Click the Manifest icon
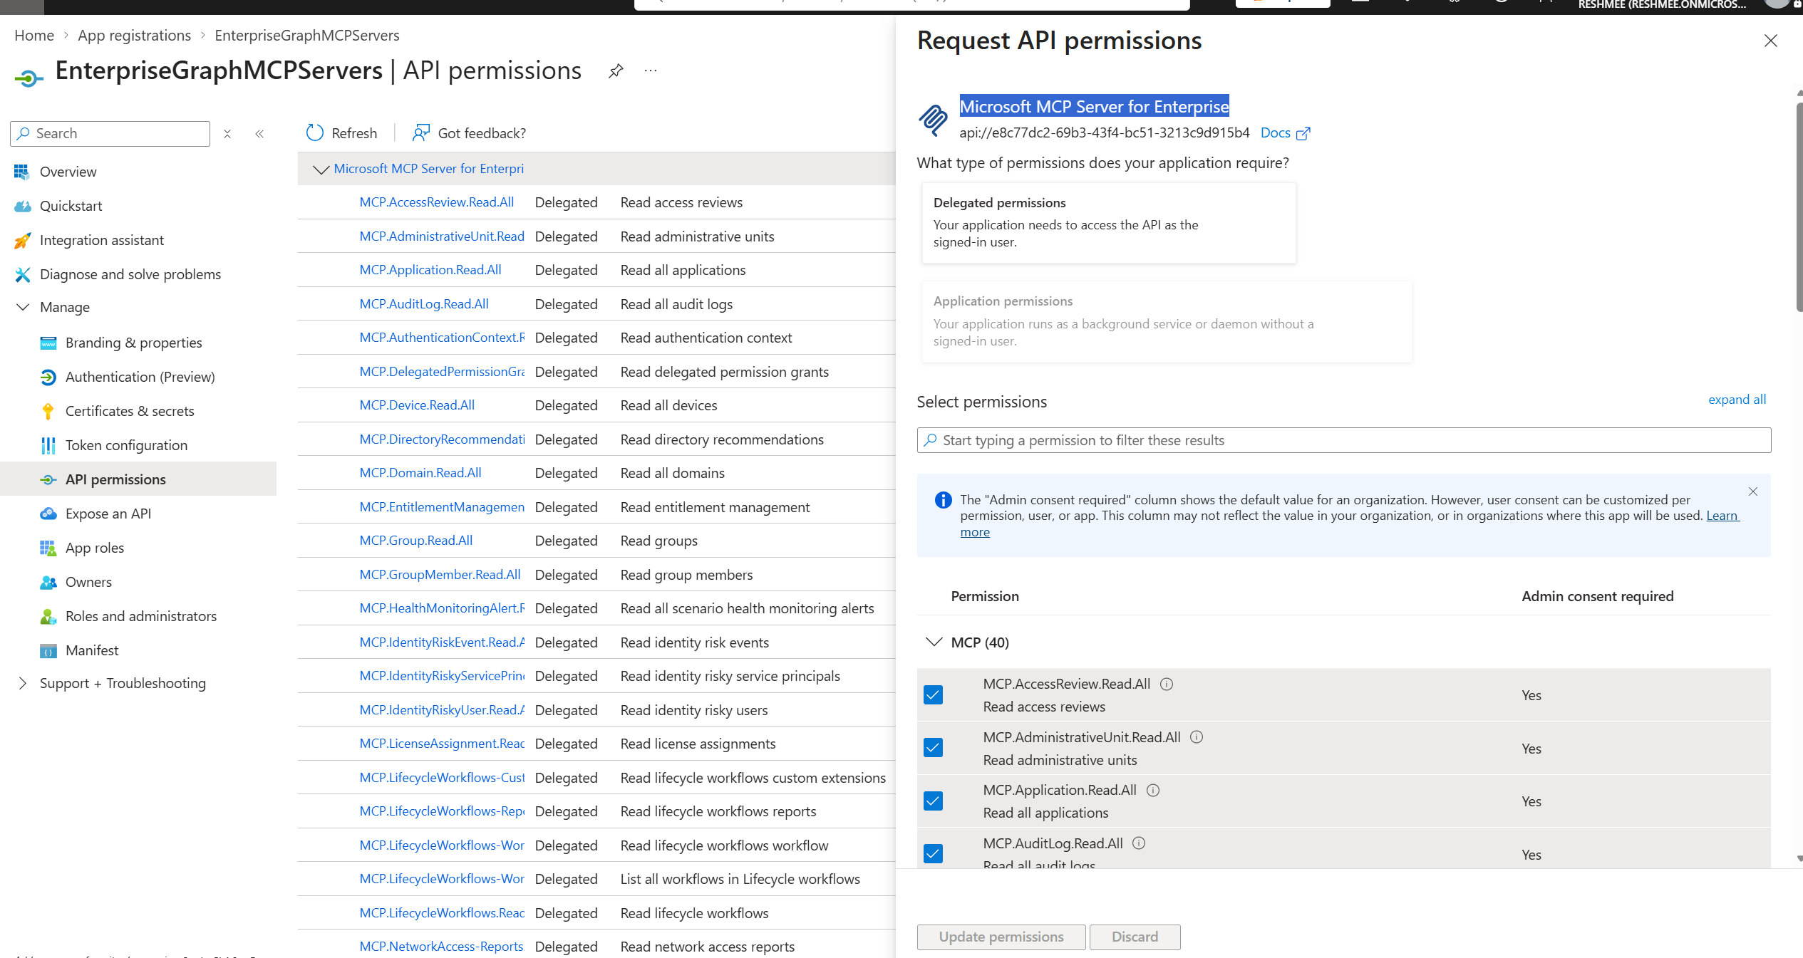The height and width of the screenshot is (958, 1803). [48, 650]
